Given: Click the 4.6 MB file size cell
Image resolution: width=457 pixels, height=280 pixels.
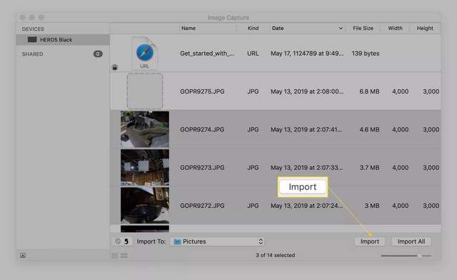Looking at the screenshot, I should [x=369, y=129].
